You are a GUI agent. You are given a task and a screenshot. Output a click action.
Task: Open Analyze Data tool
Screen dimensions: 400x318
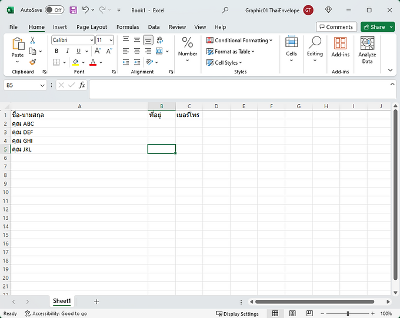pyautogui.click(x=367, y=51)
